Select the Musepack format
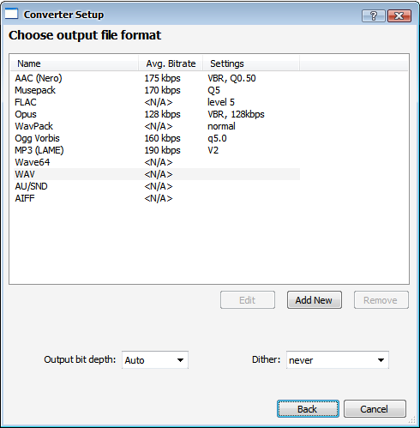 (157, 90)
